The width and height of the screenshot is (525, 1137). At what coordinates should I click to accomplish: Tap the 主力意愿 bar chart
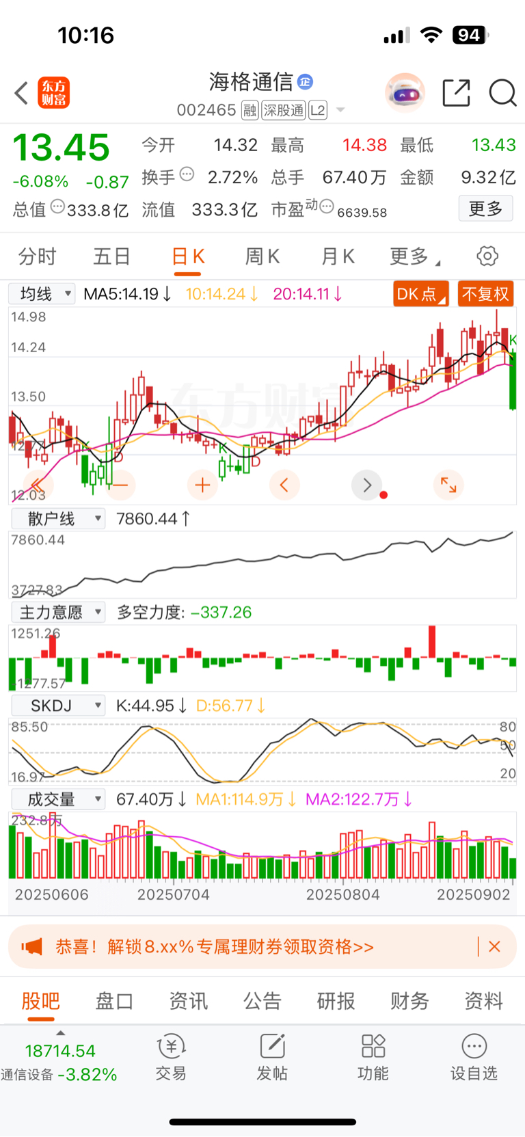[262, 658]
